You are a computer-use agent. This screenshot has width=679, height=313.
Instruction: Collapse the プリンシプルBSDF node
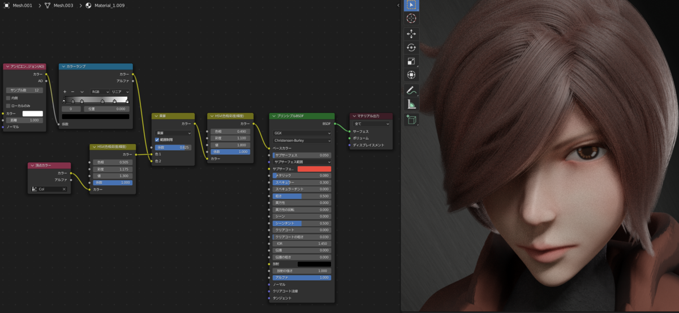[x=273, y=116]
